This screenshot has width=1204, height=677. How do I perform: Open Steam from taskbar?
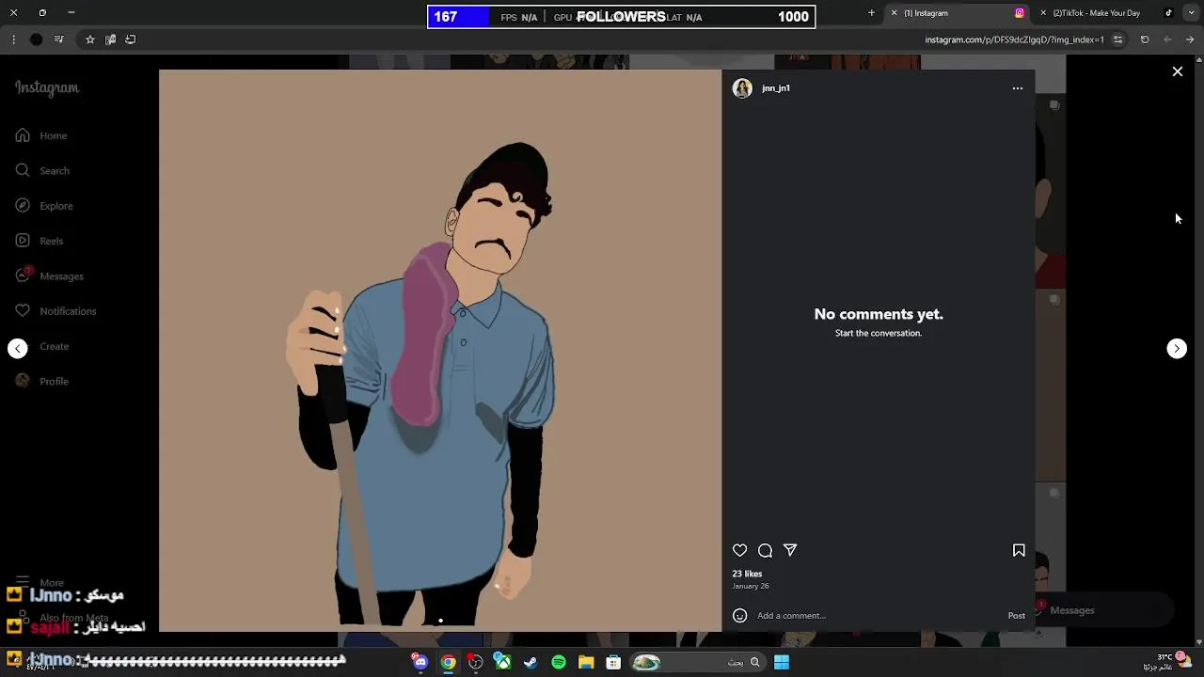coord(531,663)
